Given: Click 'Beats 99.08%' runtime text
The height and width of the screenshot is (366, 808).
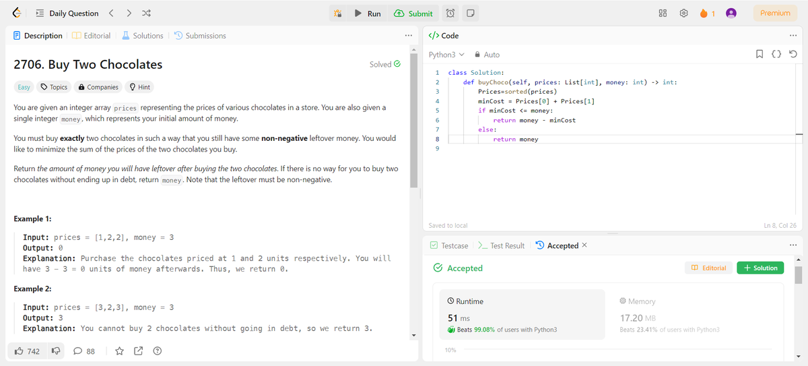Looking at the screenshot, I should 502,330.
